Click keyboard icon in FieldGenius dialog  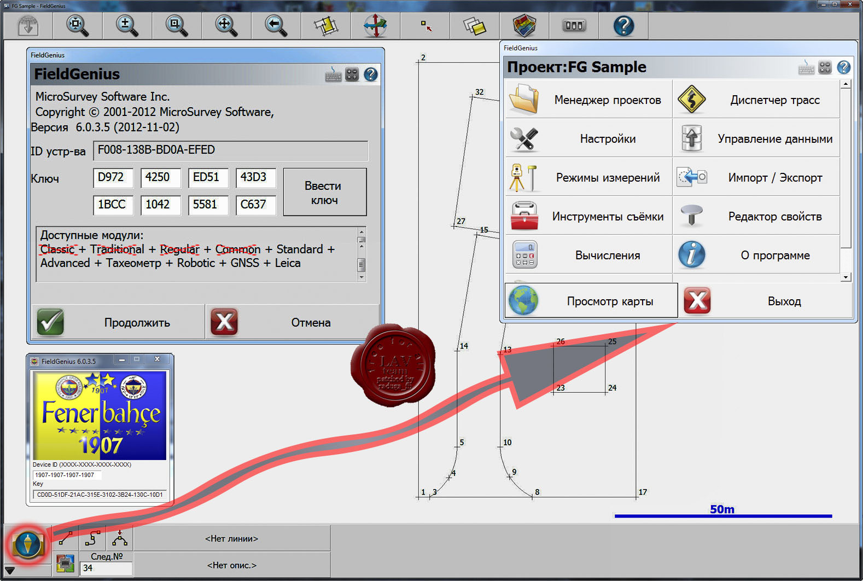333,74
